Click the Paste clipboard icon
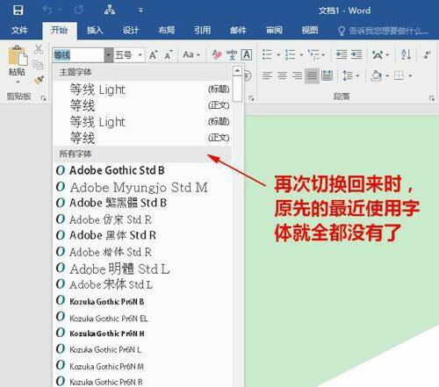The height and width of the screenshot is (387, 439). pyautogui.click(x=18, y=55)
